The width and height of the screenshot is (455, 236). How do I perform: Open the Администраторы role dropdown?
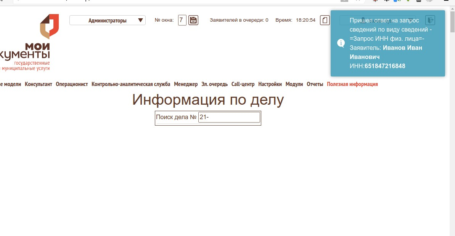(108, 21)
